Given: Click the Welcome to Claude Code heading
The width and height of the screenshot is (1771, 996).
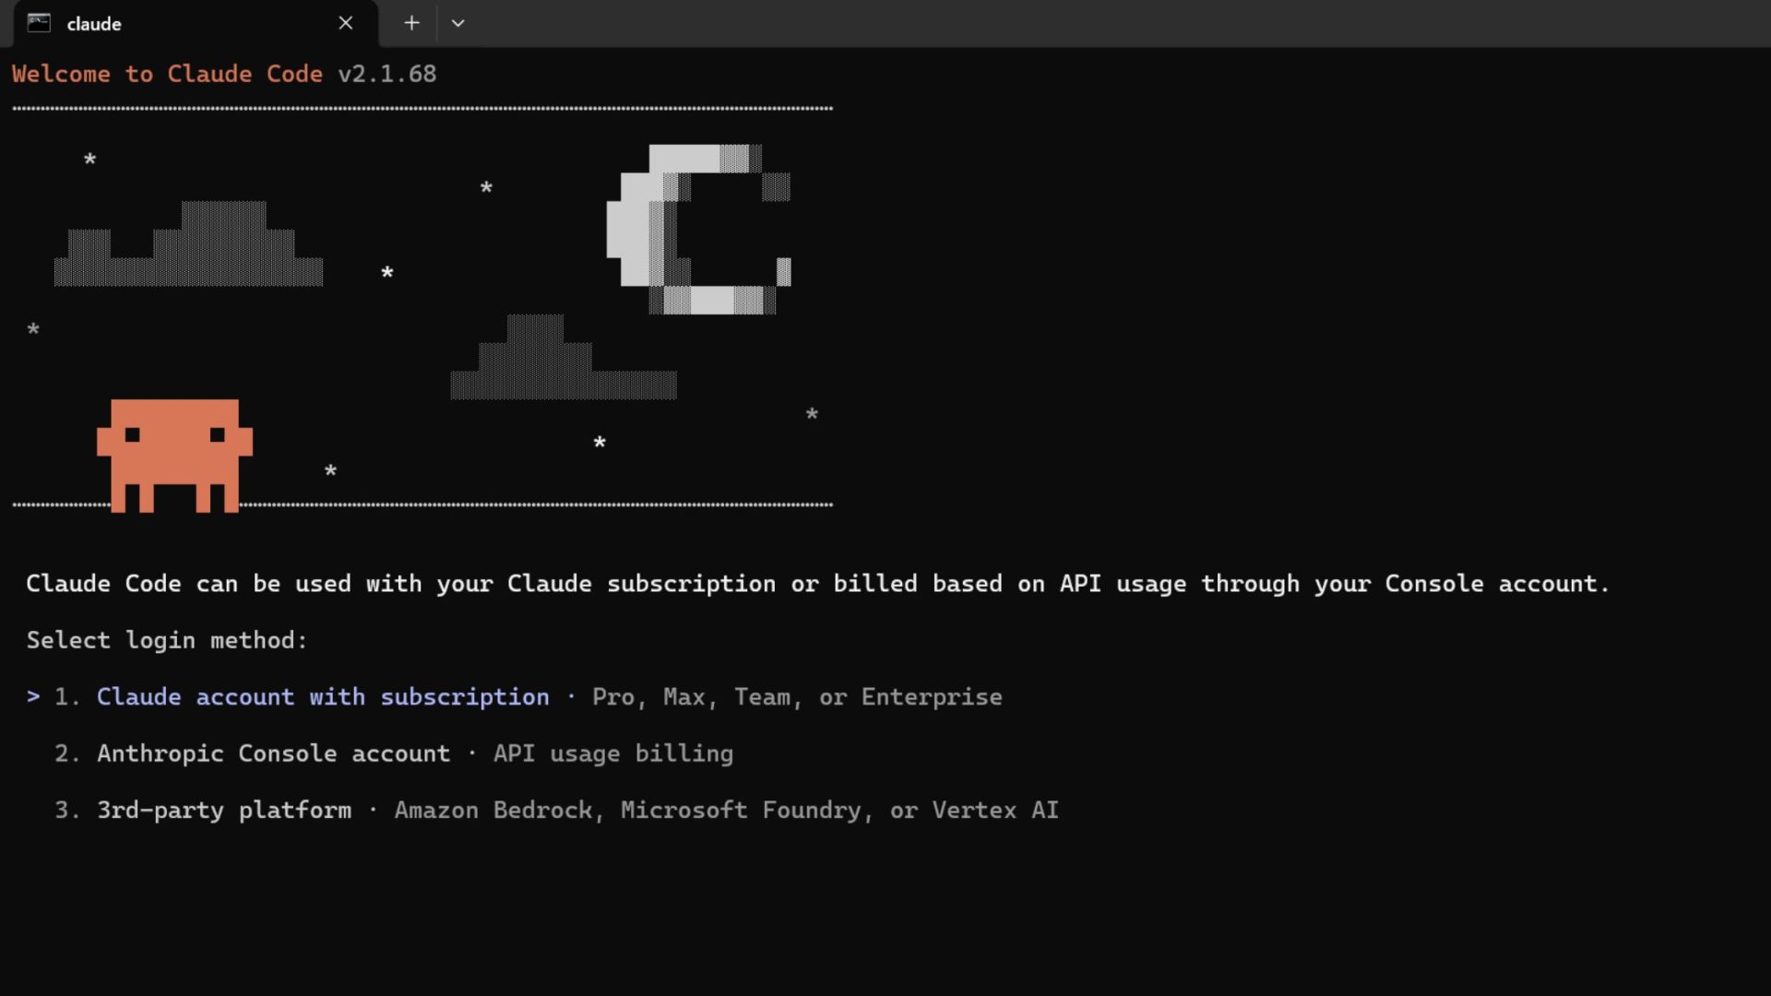Looking at the screenshot, I should pyautogui.click(x=167, y=74).
